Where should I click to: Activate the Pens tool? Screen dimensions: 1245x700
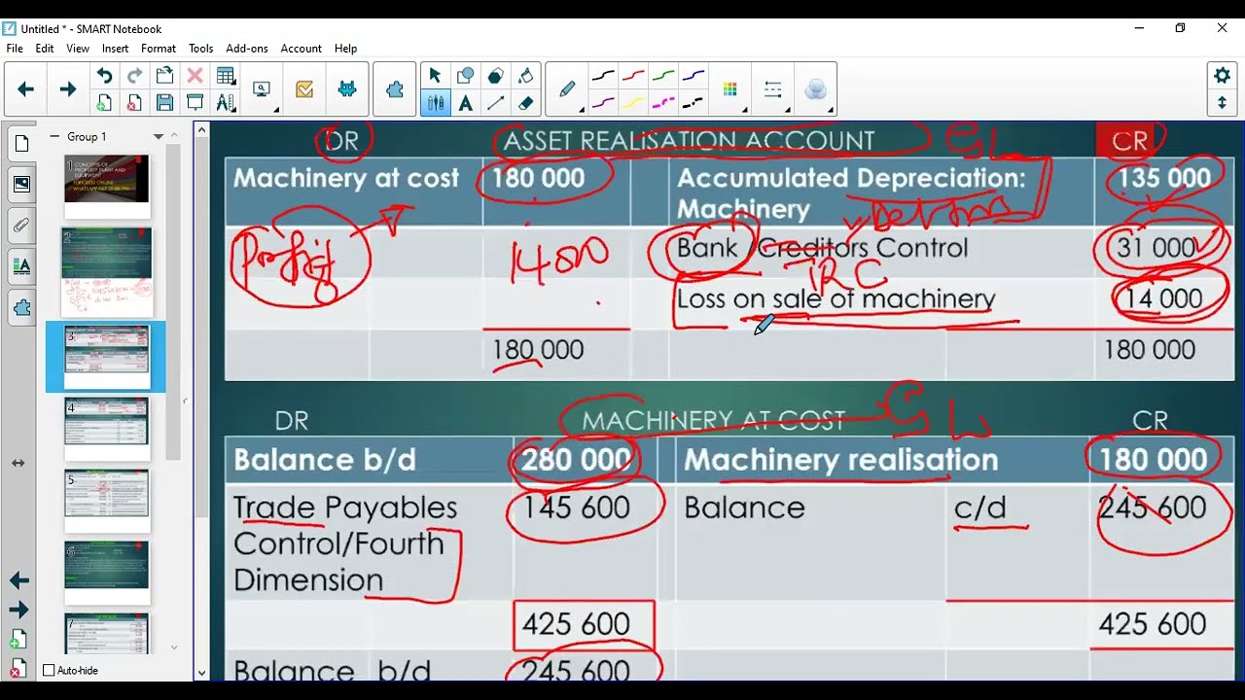point(435,103)
